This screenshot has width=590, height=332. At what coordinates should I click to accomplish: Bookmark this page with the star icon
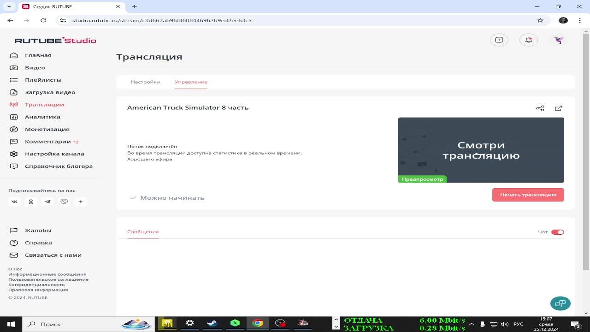[x=540, y=20]
